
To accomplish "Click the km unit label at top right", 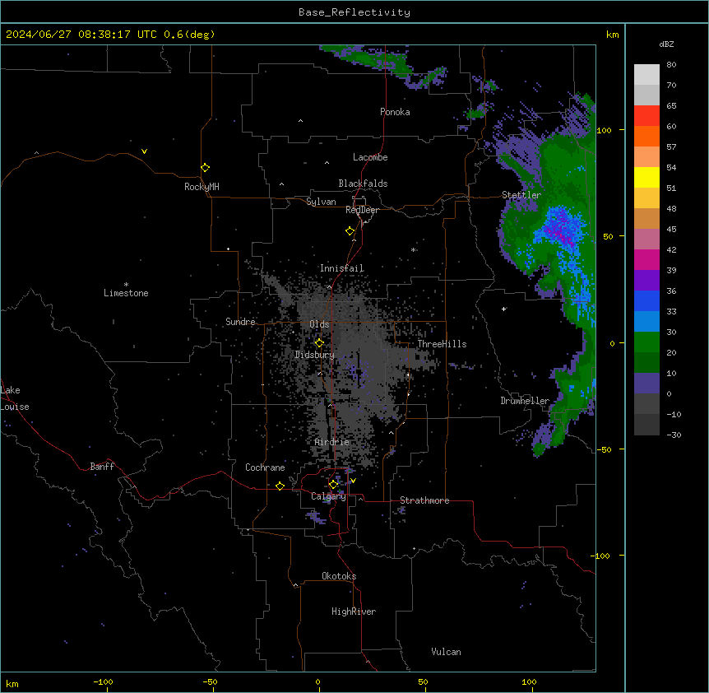I will pos(612,35).
